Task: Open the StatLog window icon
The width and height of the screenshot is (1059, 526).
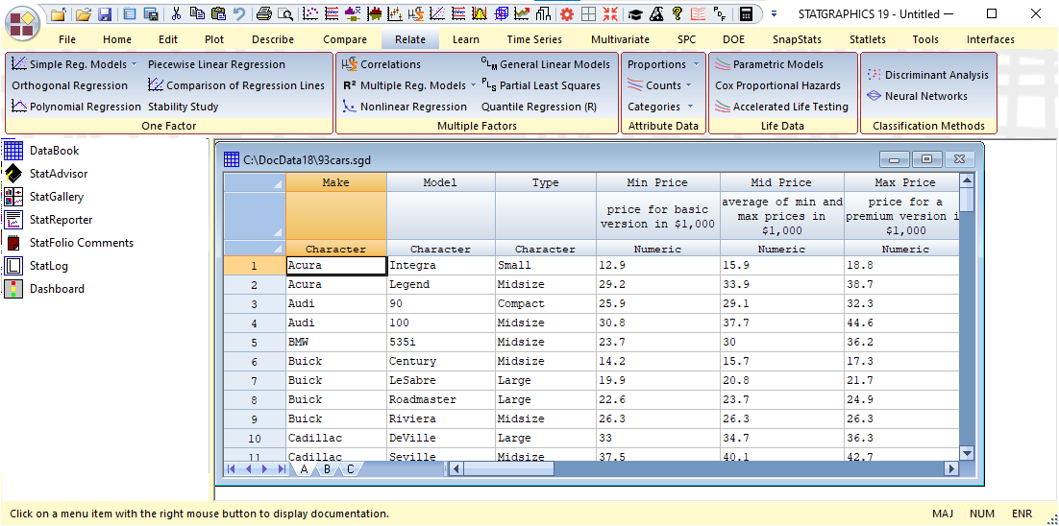Action: (13, 266)
